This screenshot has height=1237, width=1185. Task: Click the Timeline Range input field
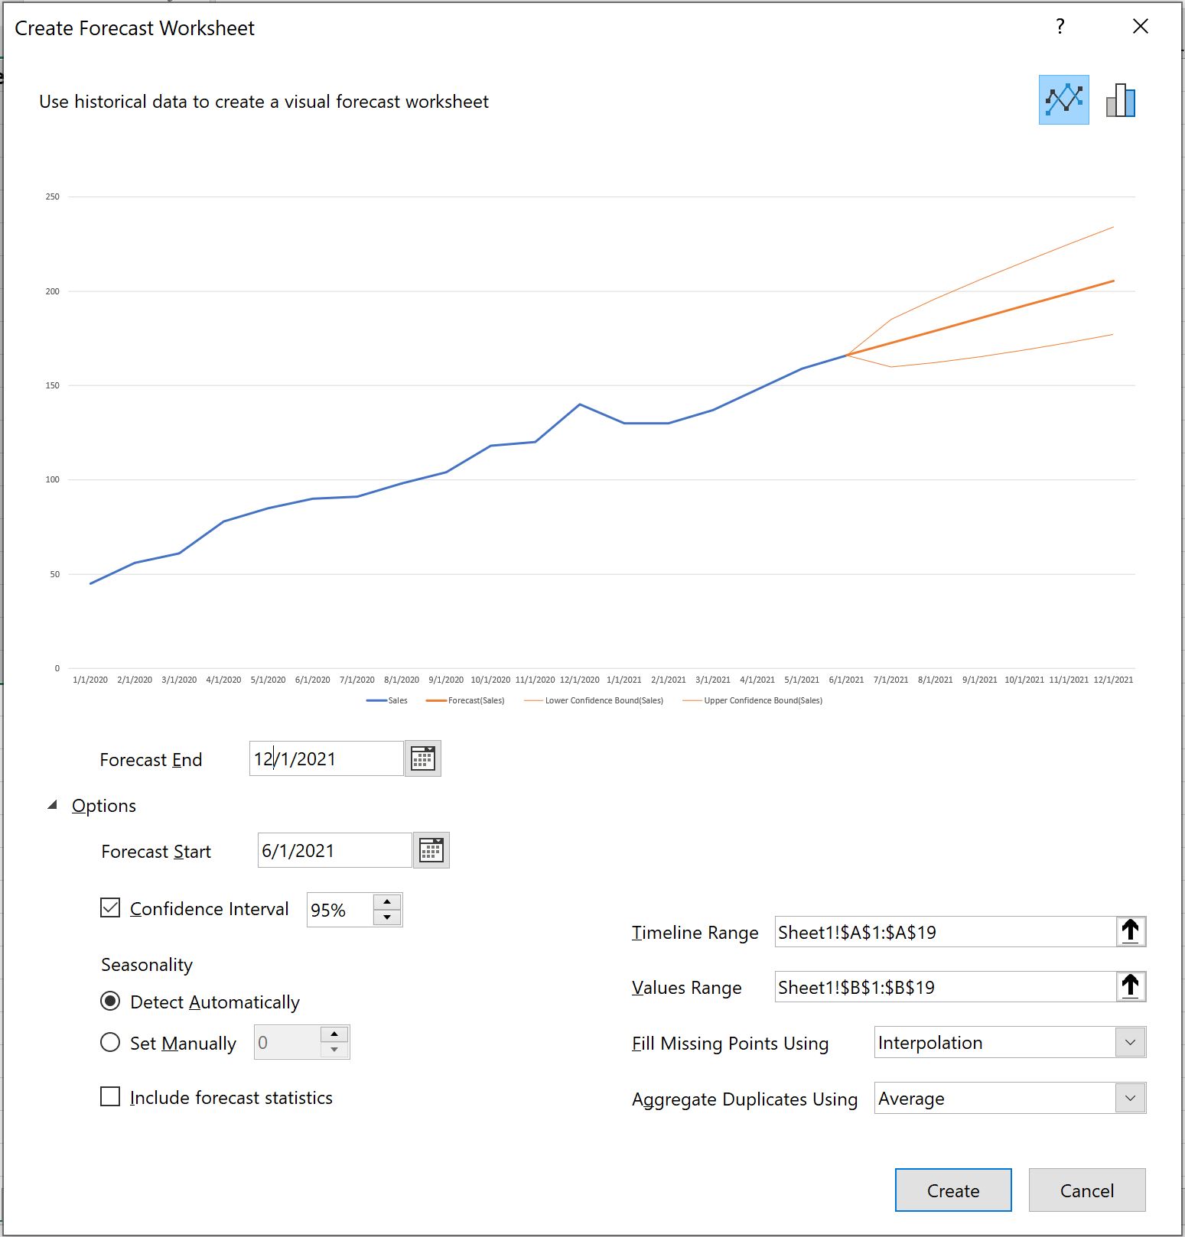click(x=946, y=931)
